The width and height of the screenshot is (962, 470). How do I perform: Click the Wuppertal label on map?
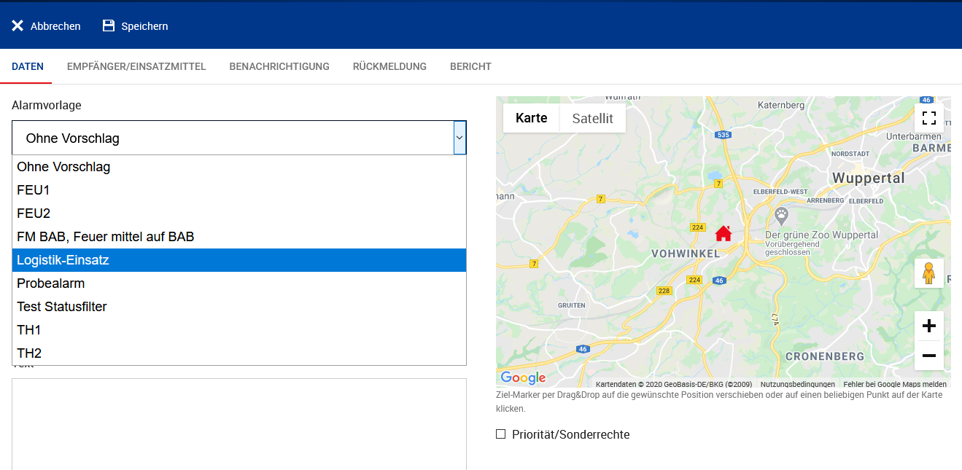(x=868, y=178)
